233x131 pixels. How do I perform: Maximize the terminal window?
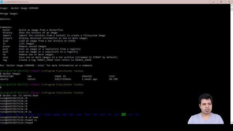(221, 2)
